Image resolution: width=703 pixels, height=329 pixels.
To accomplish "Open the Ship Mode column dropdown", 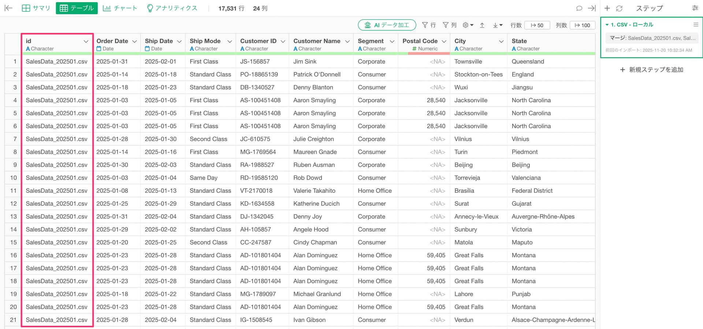I will [x=230, y=41].
